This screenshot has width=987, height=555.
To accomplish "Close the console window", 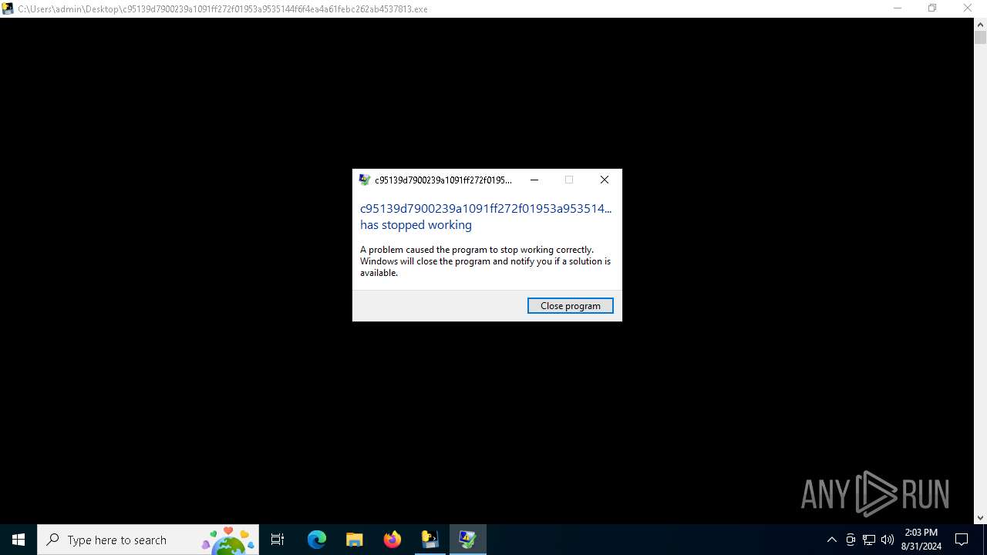I will coord(968,8).
